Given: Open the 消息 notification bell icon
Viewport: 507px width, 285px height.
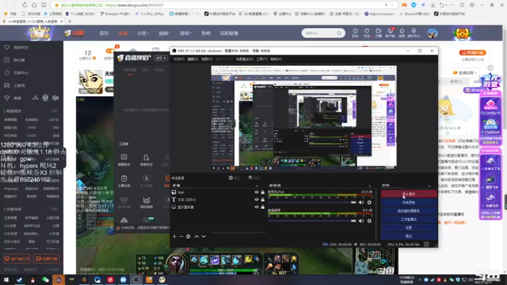Looking at the screenshot, I should coord(402,33).
